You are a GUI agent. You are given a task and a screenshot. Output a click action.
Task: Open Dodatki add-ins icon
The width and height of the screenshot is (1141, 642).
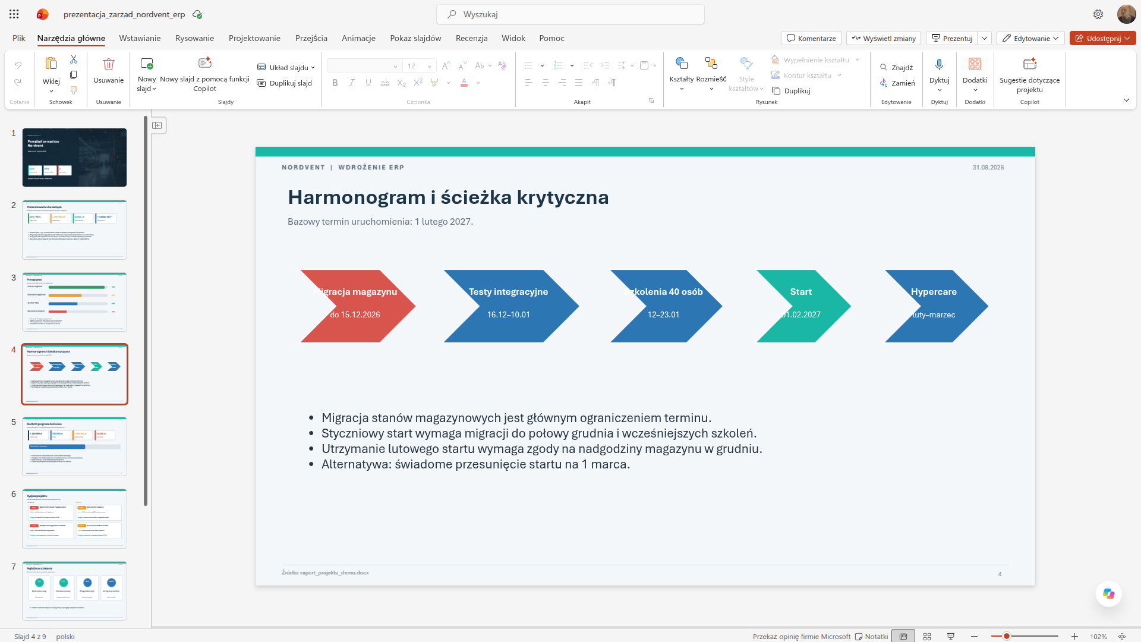[975, 64]
